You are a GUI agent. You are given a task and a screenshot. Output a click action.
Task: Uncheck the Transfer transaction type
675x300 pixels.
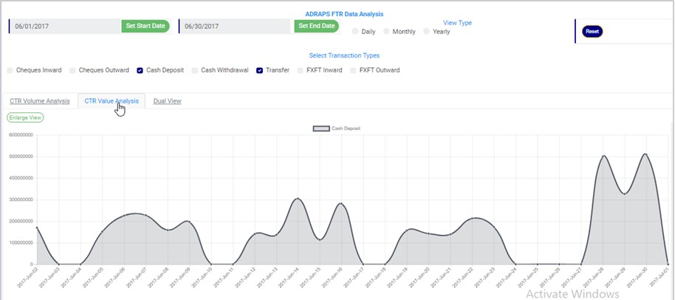260,71
